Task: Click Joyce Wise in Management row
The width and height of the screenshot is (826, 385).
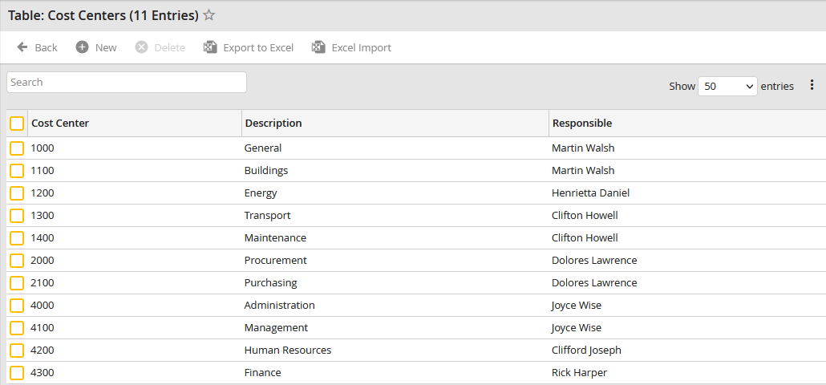Action: point(577,327)
